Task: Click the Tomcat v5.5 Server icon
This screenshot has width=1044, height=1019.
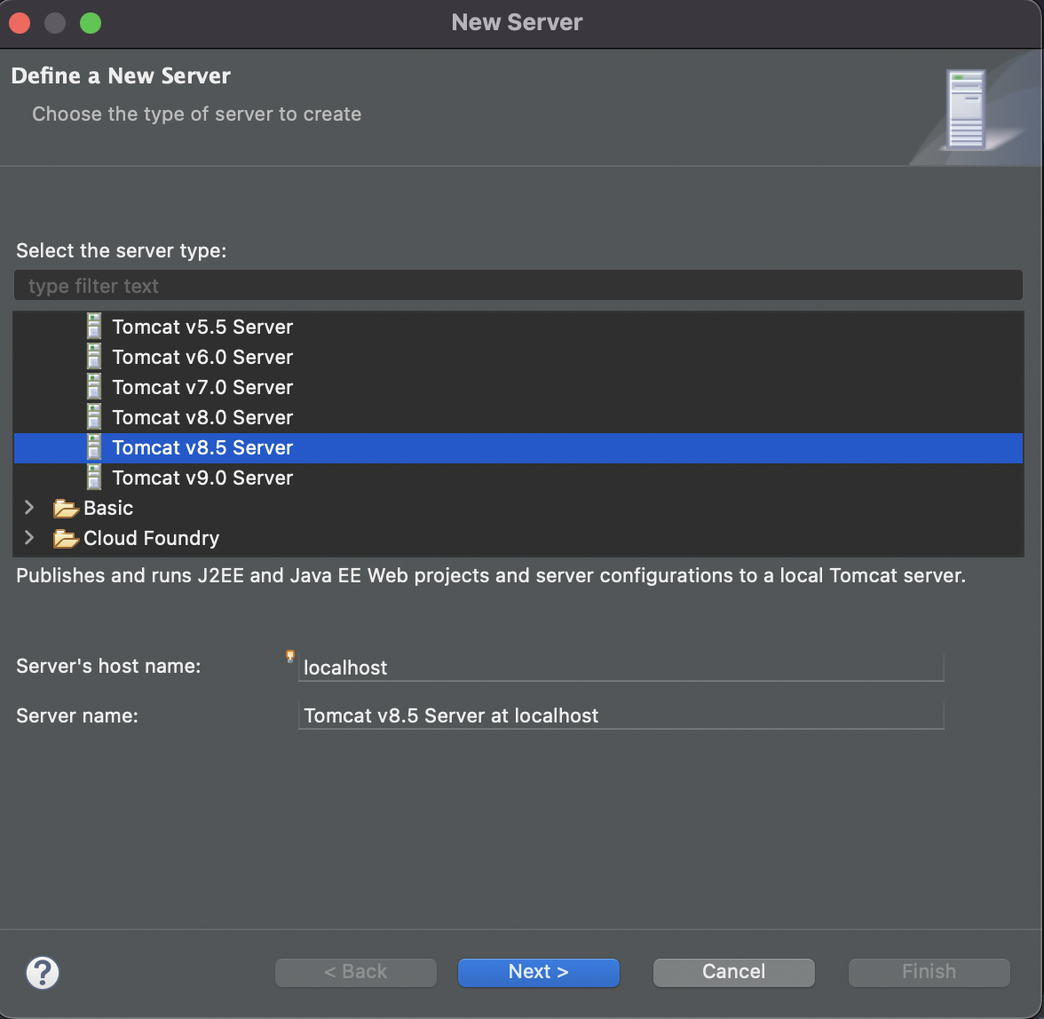Action: pos(94,326)
